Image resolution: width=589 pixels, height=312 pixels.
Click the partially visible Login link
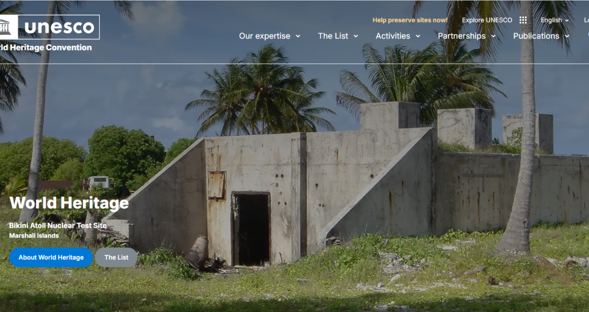(586, 20)
